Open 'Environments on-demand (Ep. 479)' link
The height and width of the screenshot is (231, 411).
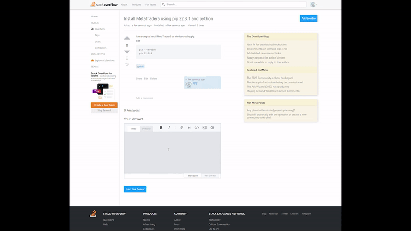click(x=267, y=49)
